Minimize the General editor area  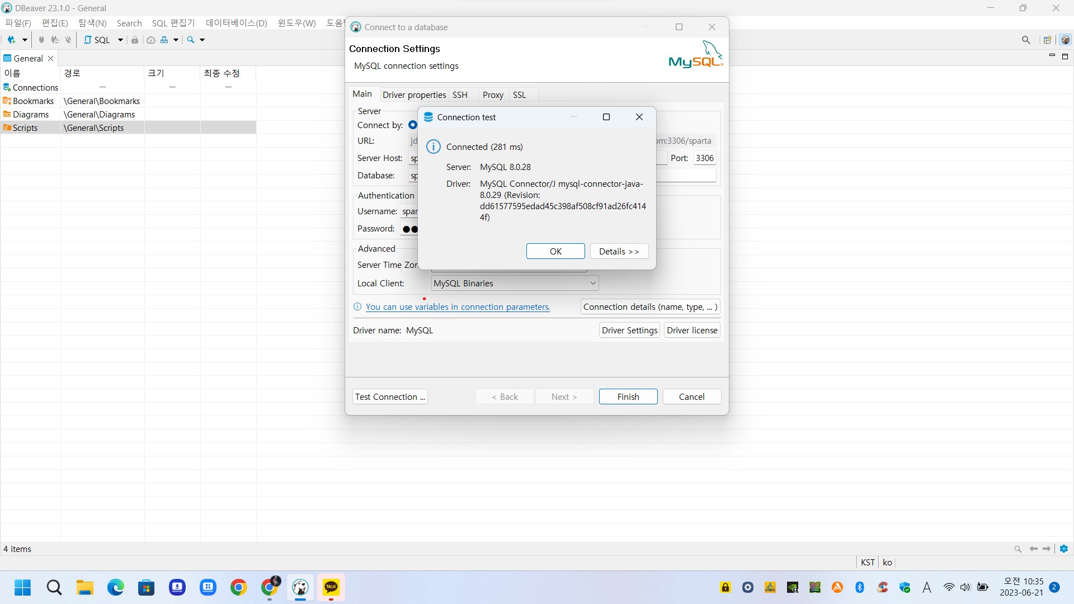click(x=1052, y=56)
